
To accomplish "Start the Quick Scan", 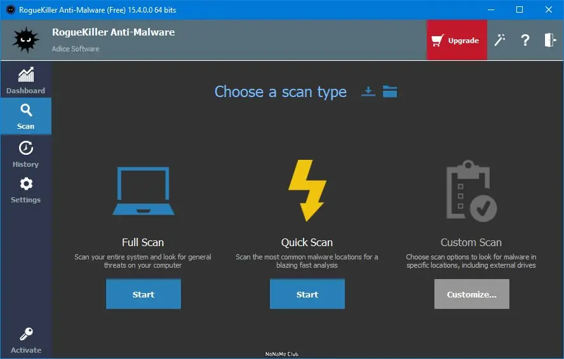I will pos(307,294).
